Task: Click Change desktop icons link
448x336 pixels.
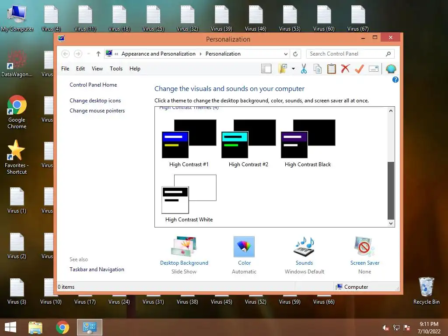Action: coord(95,101)
